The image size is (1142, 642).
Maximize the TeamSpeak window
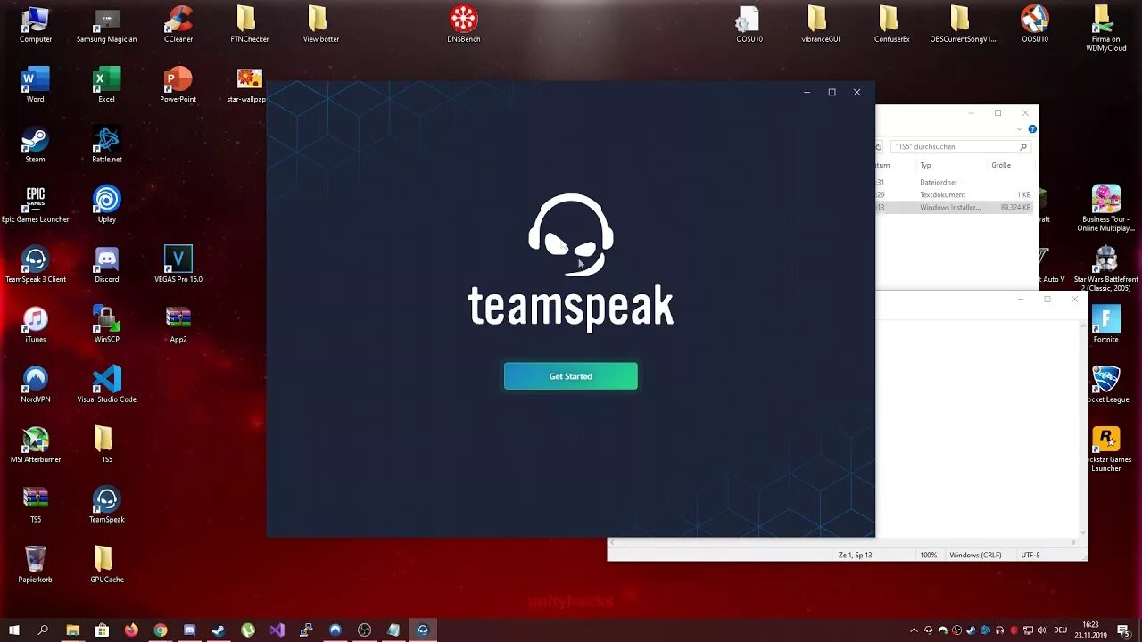(x=832, y=92)
